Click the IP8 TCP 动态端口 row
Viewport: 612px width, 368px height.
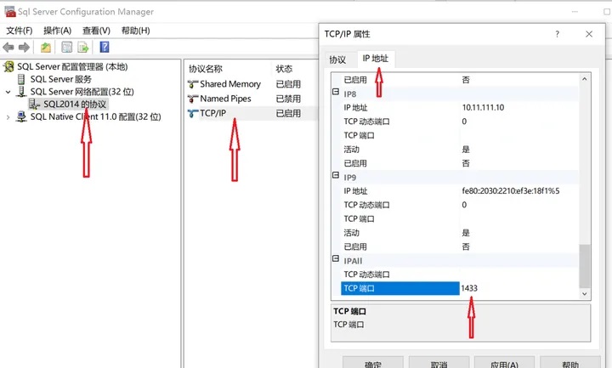pyautogui.click(x=459, y=122)
